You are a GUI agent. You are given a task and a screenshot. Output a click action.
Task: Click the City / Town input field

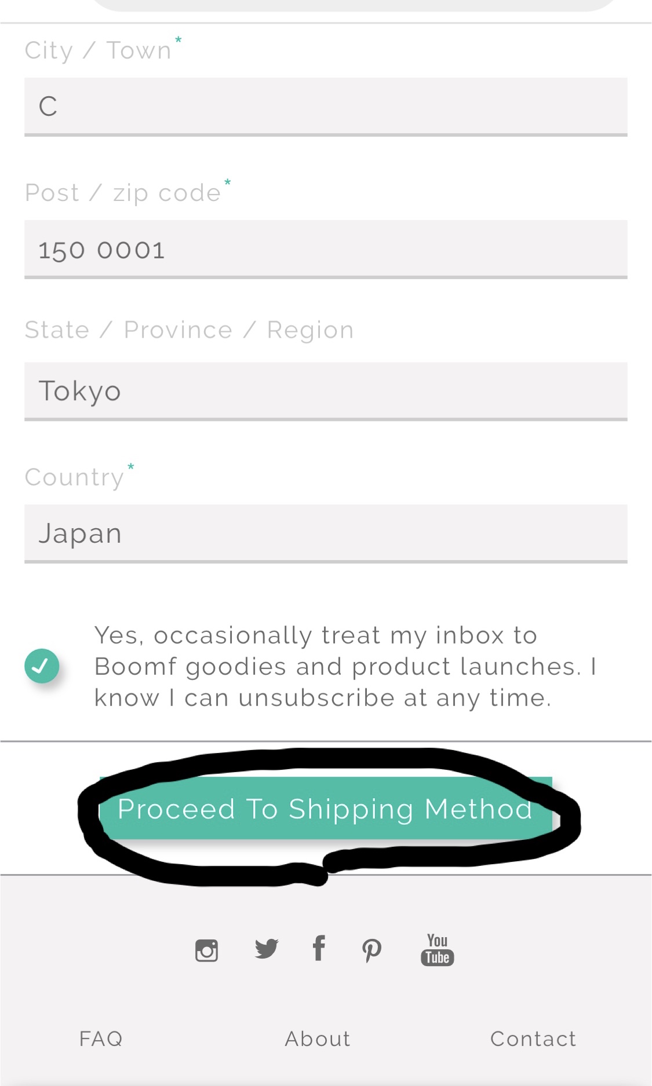pyautogui.click(x=326, y=106)
